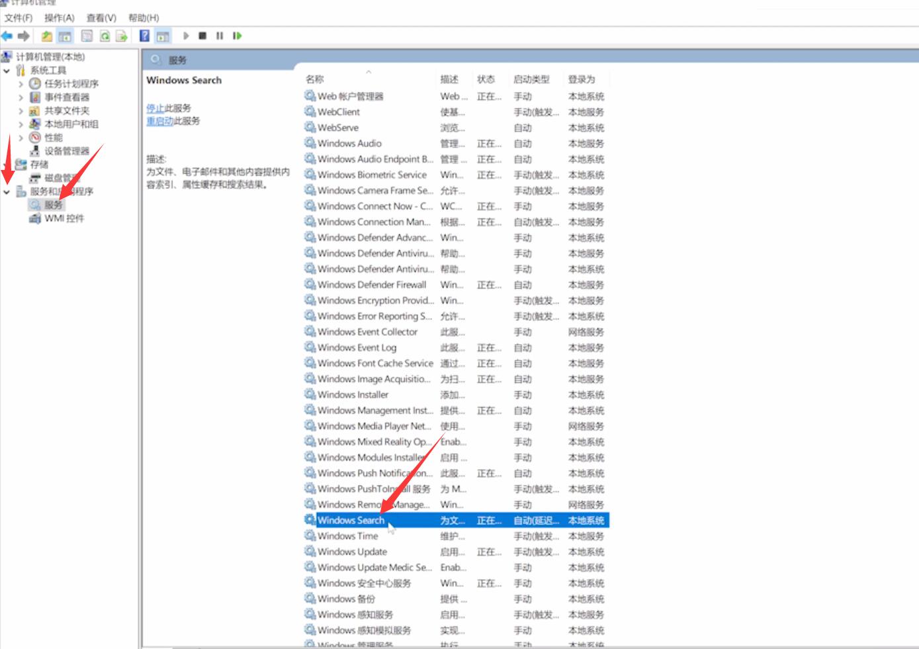Open the 帮助(H) menu
919x649 pixels.
144,18
